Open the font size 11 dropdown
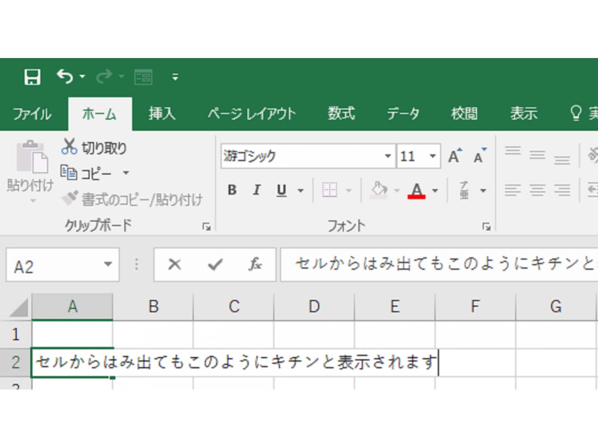Viewport: 598px width, 448px height. click(x=432, y=156)
